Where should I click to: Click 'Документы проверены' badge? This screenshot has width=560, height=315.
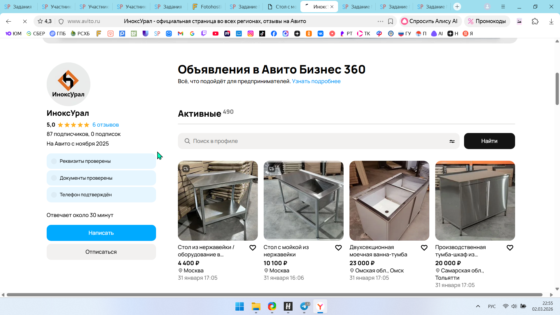(x=101, y=178)
